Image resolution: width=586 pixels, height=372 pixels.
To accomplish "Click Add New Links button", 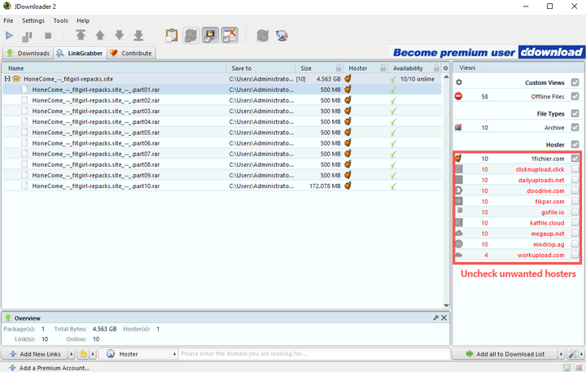I will pos(35,353).
